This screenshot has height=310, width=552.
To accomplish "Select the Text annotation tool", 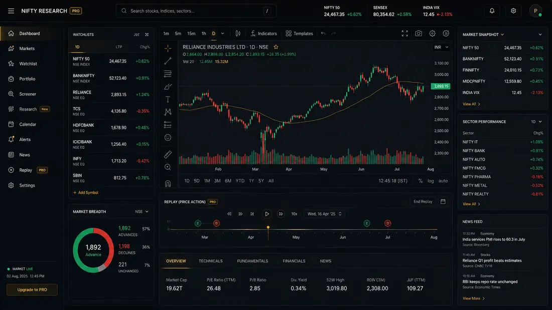I will pyautogui.click(x=168, y=99).
